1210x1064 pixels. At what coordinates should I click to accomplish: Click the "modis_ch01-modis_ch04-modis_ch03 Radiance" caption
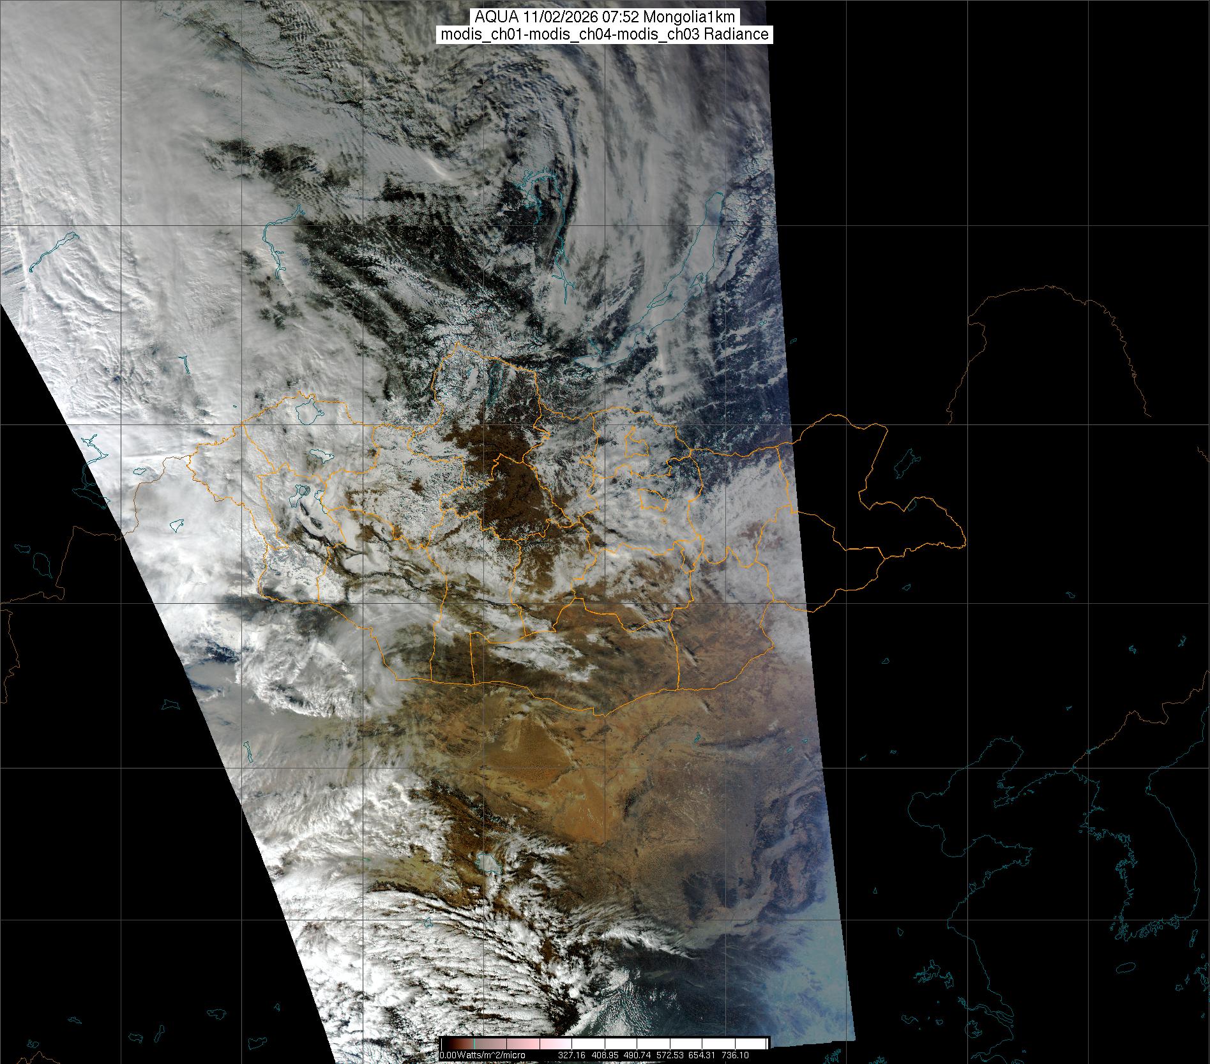tap(605, 34)
